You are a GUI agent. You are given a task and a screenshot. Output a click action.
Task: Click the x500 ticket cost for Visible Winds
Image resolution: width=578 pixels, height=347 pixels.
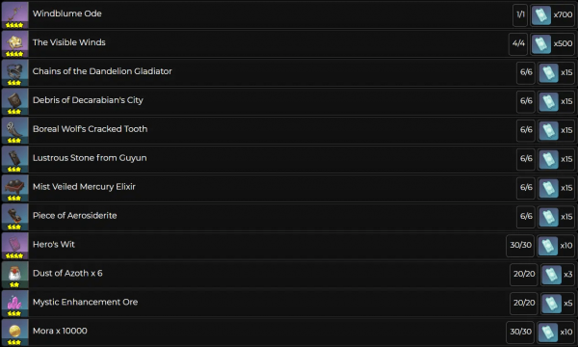coord(552,44)
